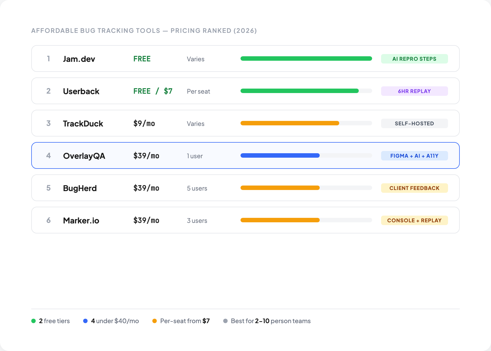Click Userback's green pricing bar
The height and width of the screenshot is (351, 491).
click(x=300, y=91)
